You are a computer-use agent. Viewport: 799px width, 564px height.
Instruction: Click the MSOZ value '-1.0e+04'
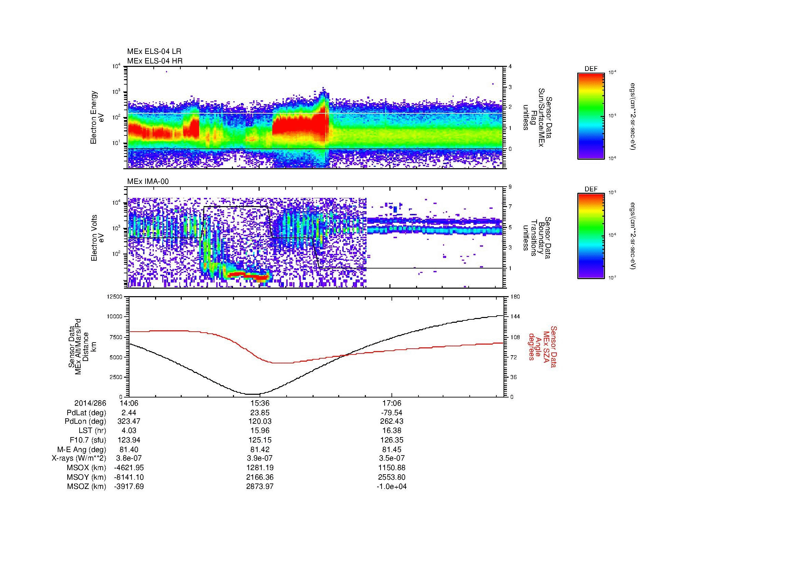point(392,487)
